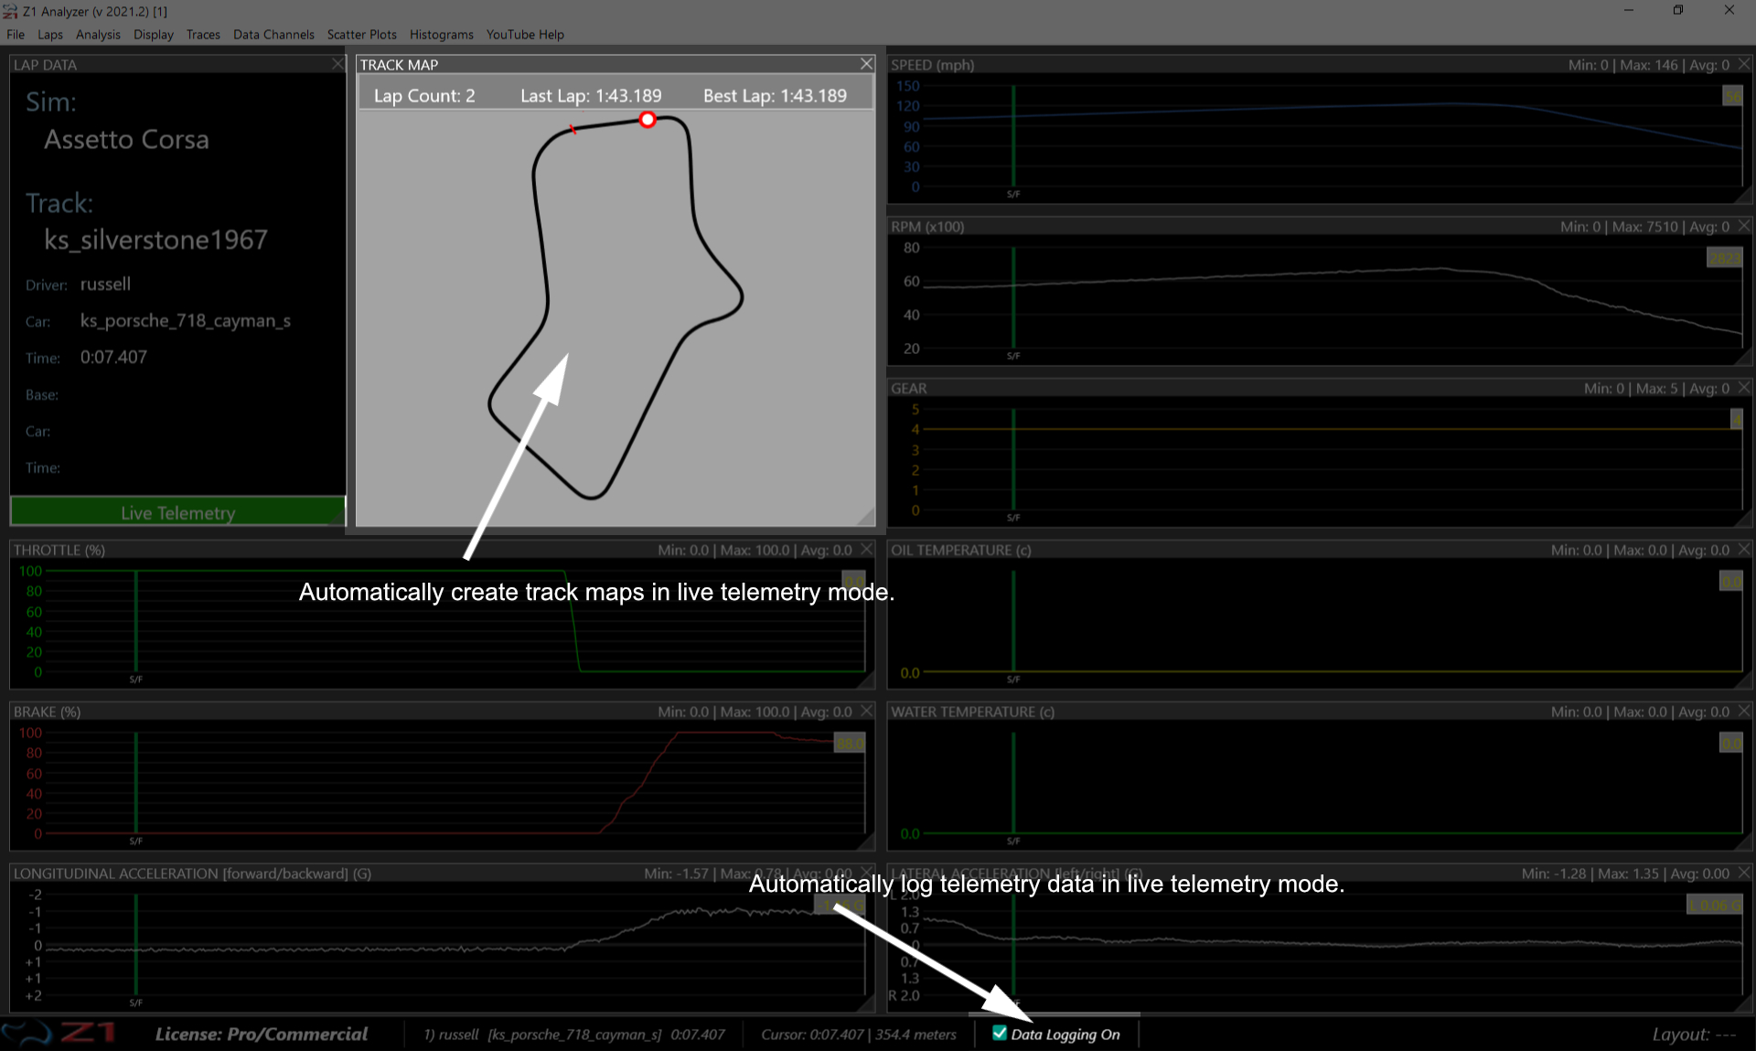Click the Last Lap: 1:43.189 text
1756x1051 pixels.
click(x=591, y=95)
